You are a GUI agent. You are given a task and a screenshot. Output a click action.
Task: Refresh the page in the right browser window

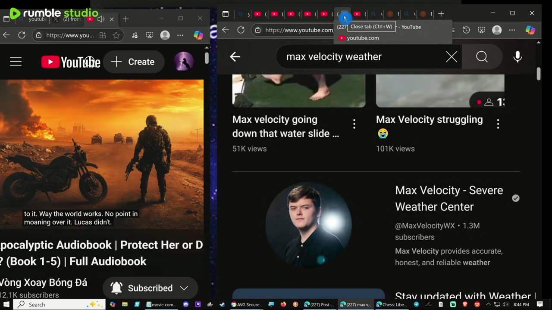(241, 30)
